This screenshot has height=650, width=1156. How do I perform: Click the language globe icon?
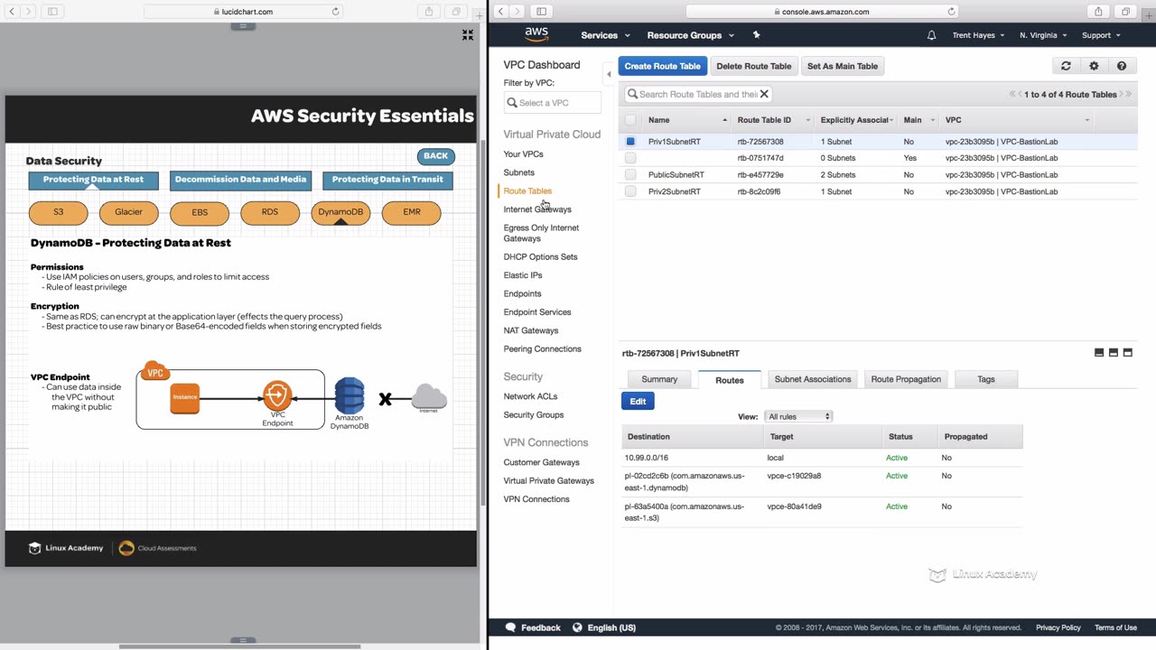[578, 627]
